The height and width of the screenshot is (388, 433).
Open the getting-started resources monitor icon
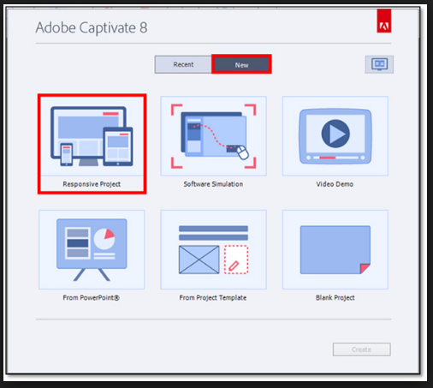(x=379, y=64)
